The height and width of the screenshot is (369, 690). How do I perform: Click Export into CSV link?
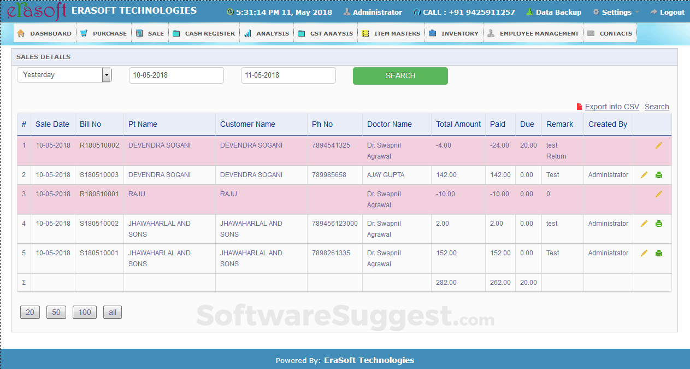click(612, 107)
